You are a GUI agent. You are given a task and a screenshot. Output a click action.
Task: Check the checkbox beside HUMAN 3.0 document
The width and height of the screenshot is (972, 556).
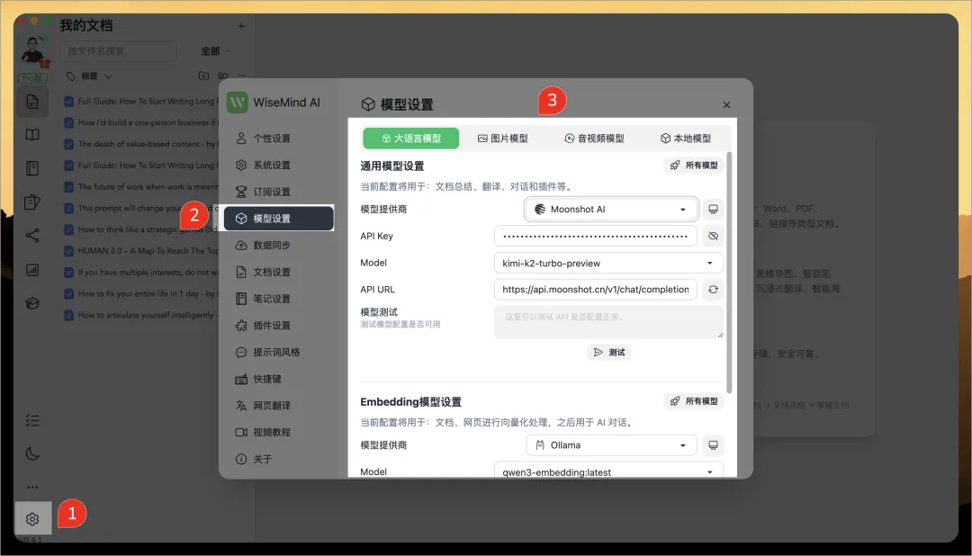click(x=69, y=250)
